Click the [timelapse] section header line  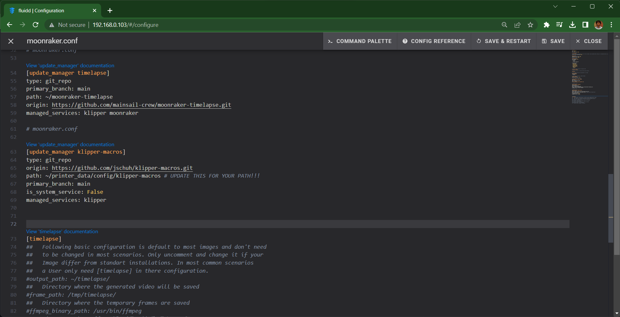pyautogui.click(x=44, y=239)
